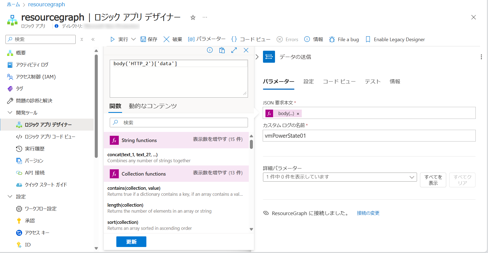Screen dimensions: 488x253
Task: Switch to the 設定 tab in the action panel
Action: tap(309, 82)
